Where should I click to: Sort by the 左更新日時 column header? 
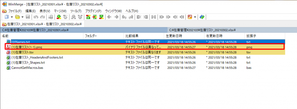point(184,36)
